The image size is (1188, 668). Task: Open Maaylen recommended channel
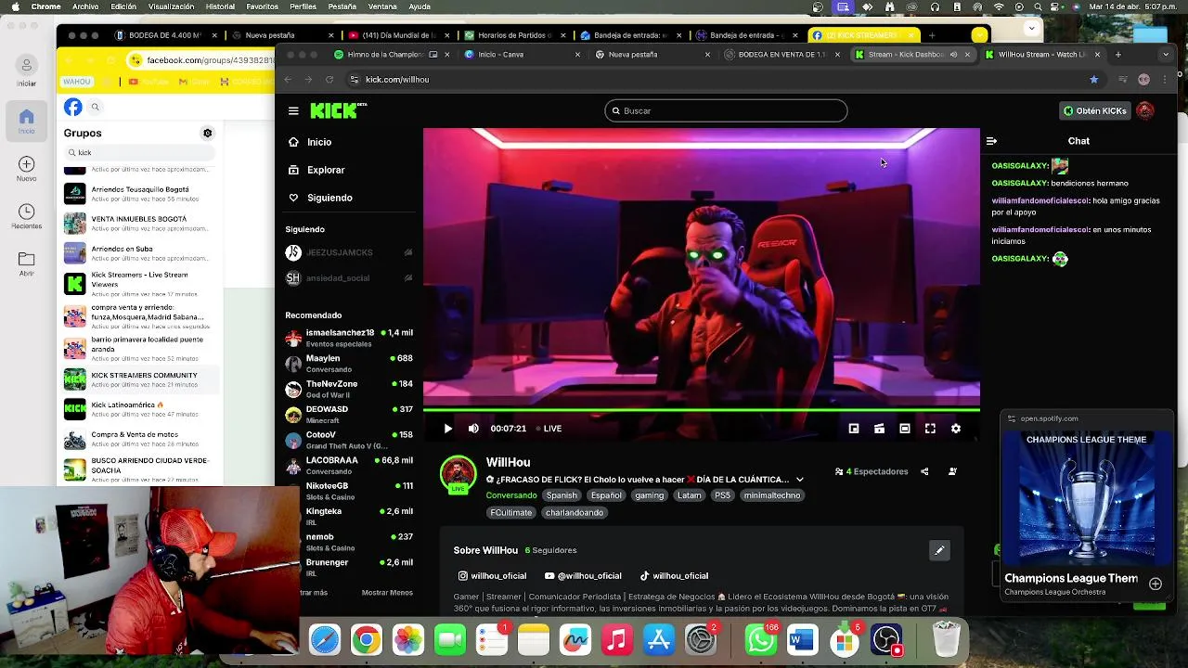coord(349,364)
